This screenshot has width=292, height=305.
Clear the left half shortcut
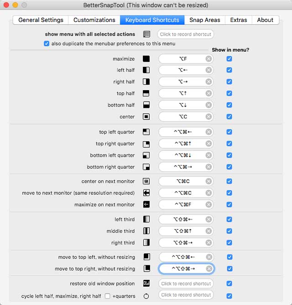pyautogui.click(x=209, y=70)
